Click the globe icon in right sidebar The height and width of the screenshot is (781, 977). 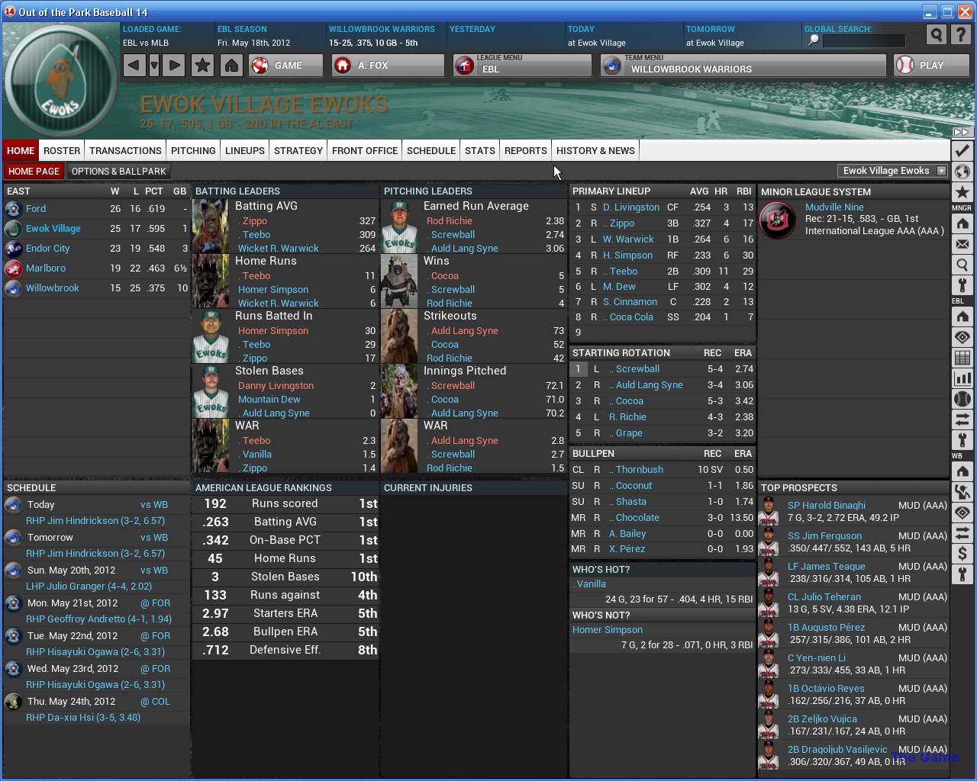click(962, 172)
